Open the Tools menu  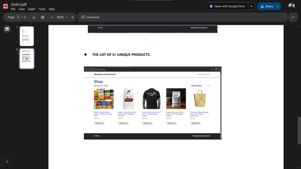pos(42,9)
